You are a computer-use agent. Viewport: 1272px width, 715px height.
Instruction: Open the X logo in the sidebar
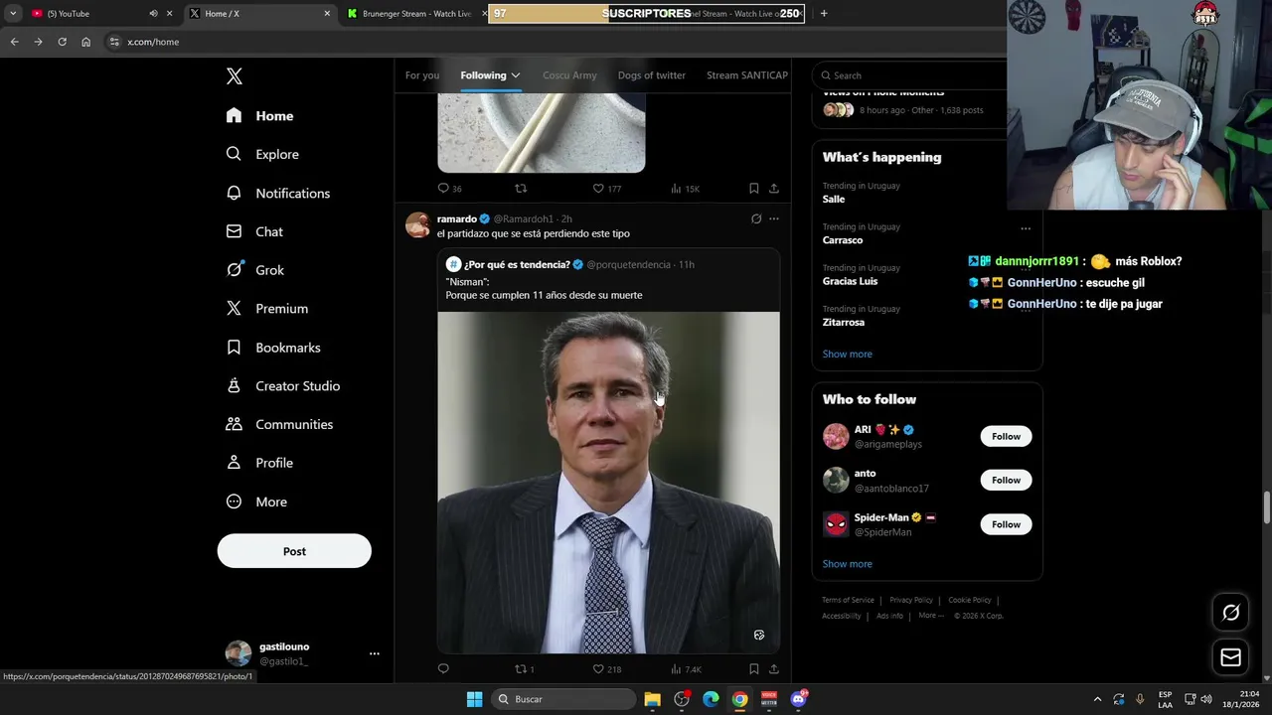(x=234, y=76)
